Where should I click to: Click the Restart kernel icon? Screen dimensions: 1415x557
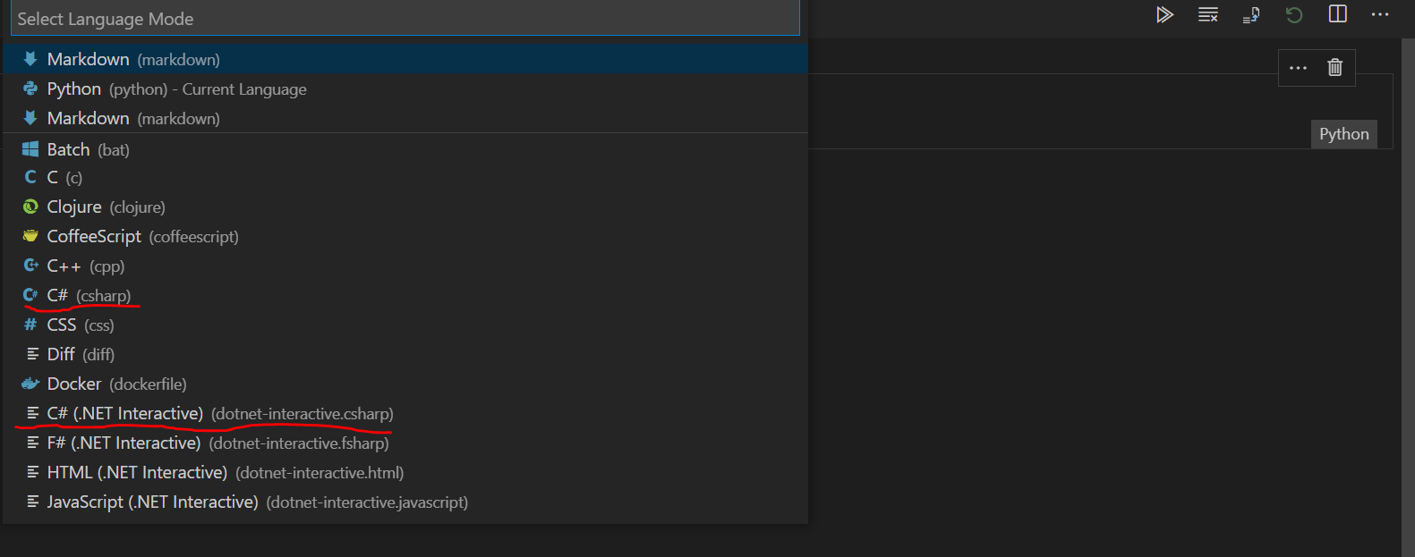[x=1293, y=14]
